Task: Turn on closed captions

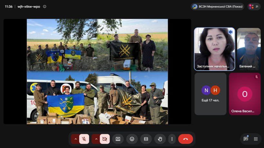Action: point(146,139)
